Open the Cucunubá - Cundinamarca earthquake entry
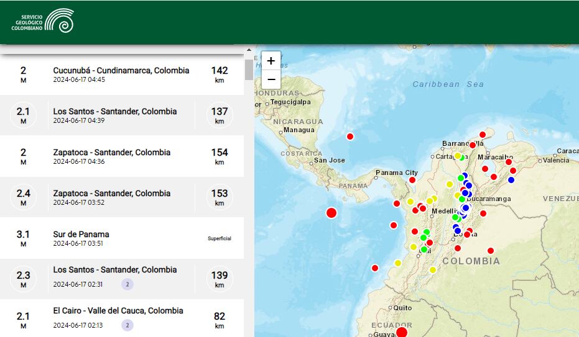This screenshot has width=579, height=337. [122, 74]
